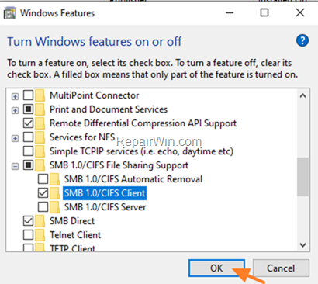Image resolution: width=318 pixels, height=284 pixels.
Task: Expand Print and Document Services node
Action: 15,111
